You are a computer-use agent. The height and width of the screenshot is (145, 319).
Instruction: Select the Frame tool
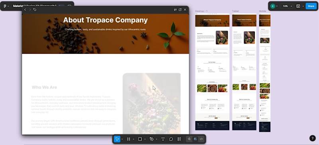[128, 139]
